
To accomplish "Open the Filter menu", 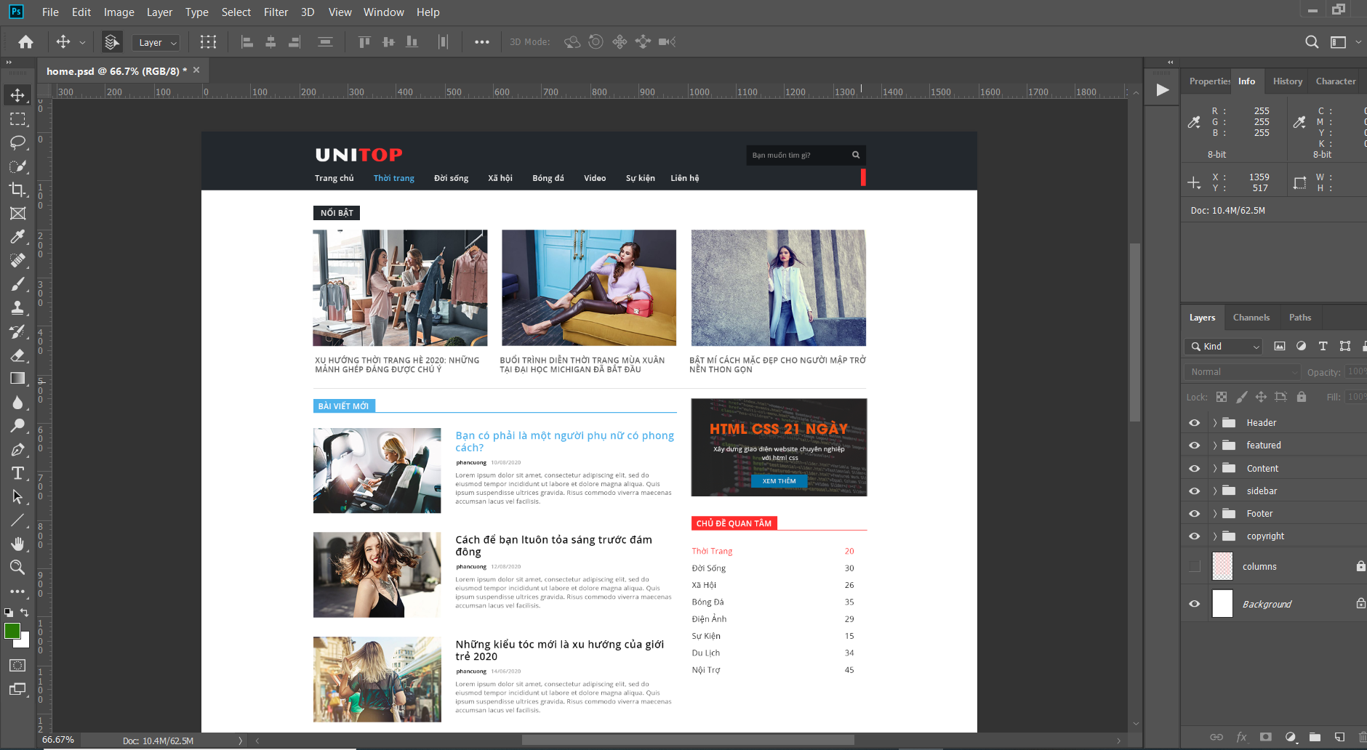I will coord(276,12).
